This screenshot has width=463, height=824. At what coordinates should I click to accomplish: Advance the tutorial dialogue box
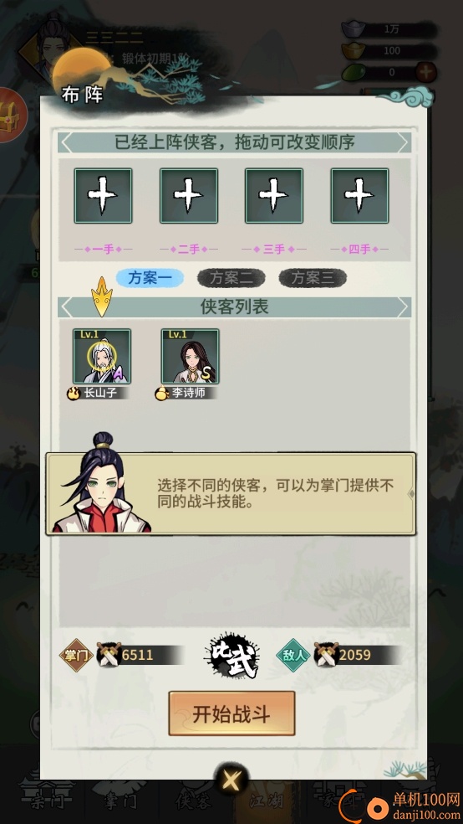231,494
